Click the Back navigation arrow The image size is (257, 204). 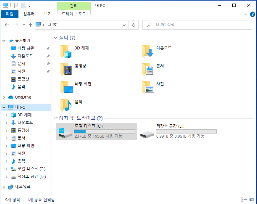click(x=7, y=25)
